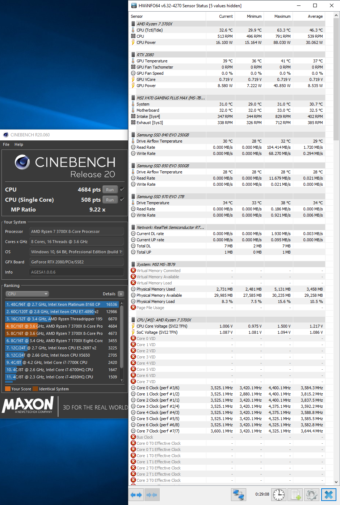Run the CPU (Single Core) benchmark
The height and width of the screenshot is (505, 340).
point(110,200)
